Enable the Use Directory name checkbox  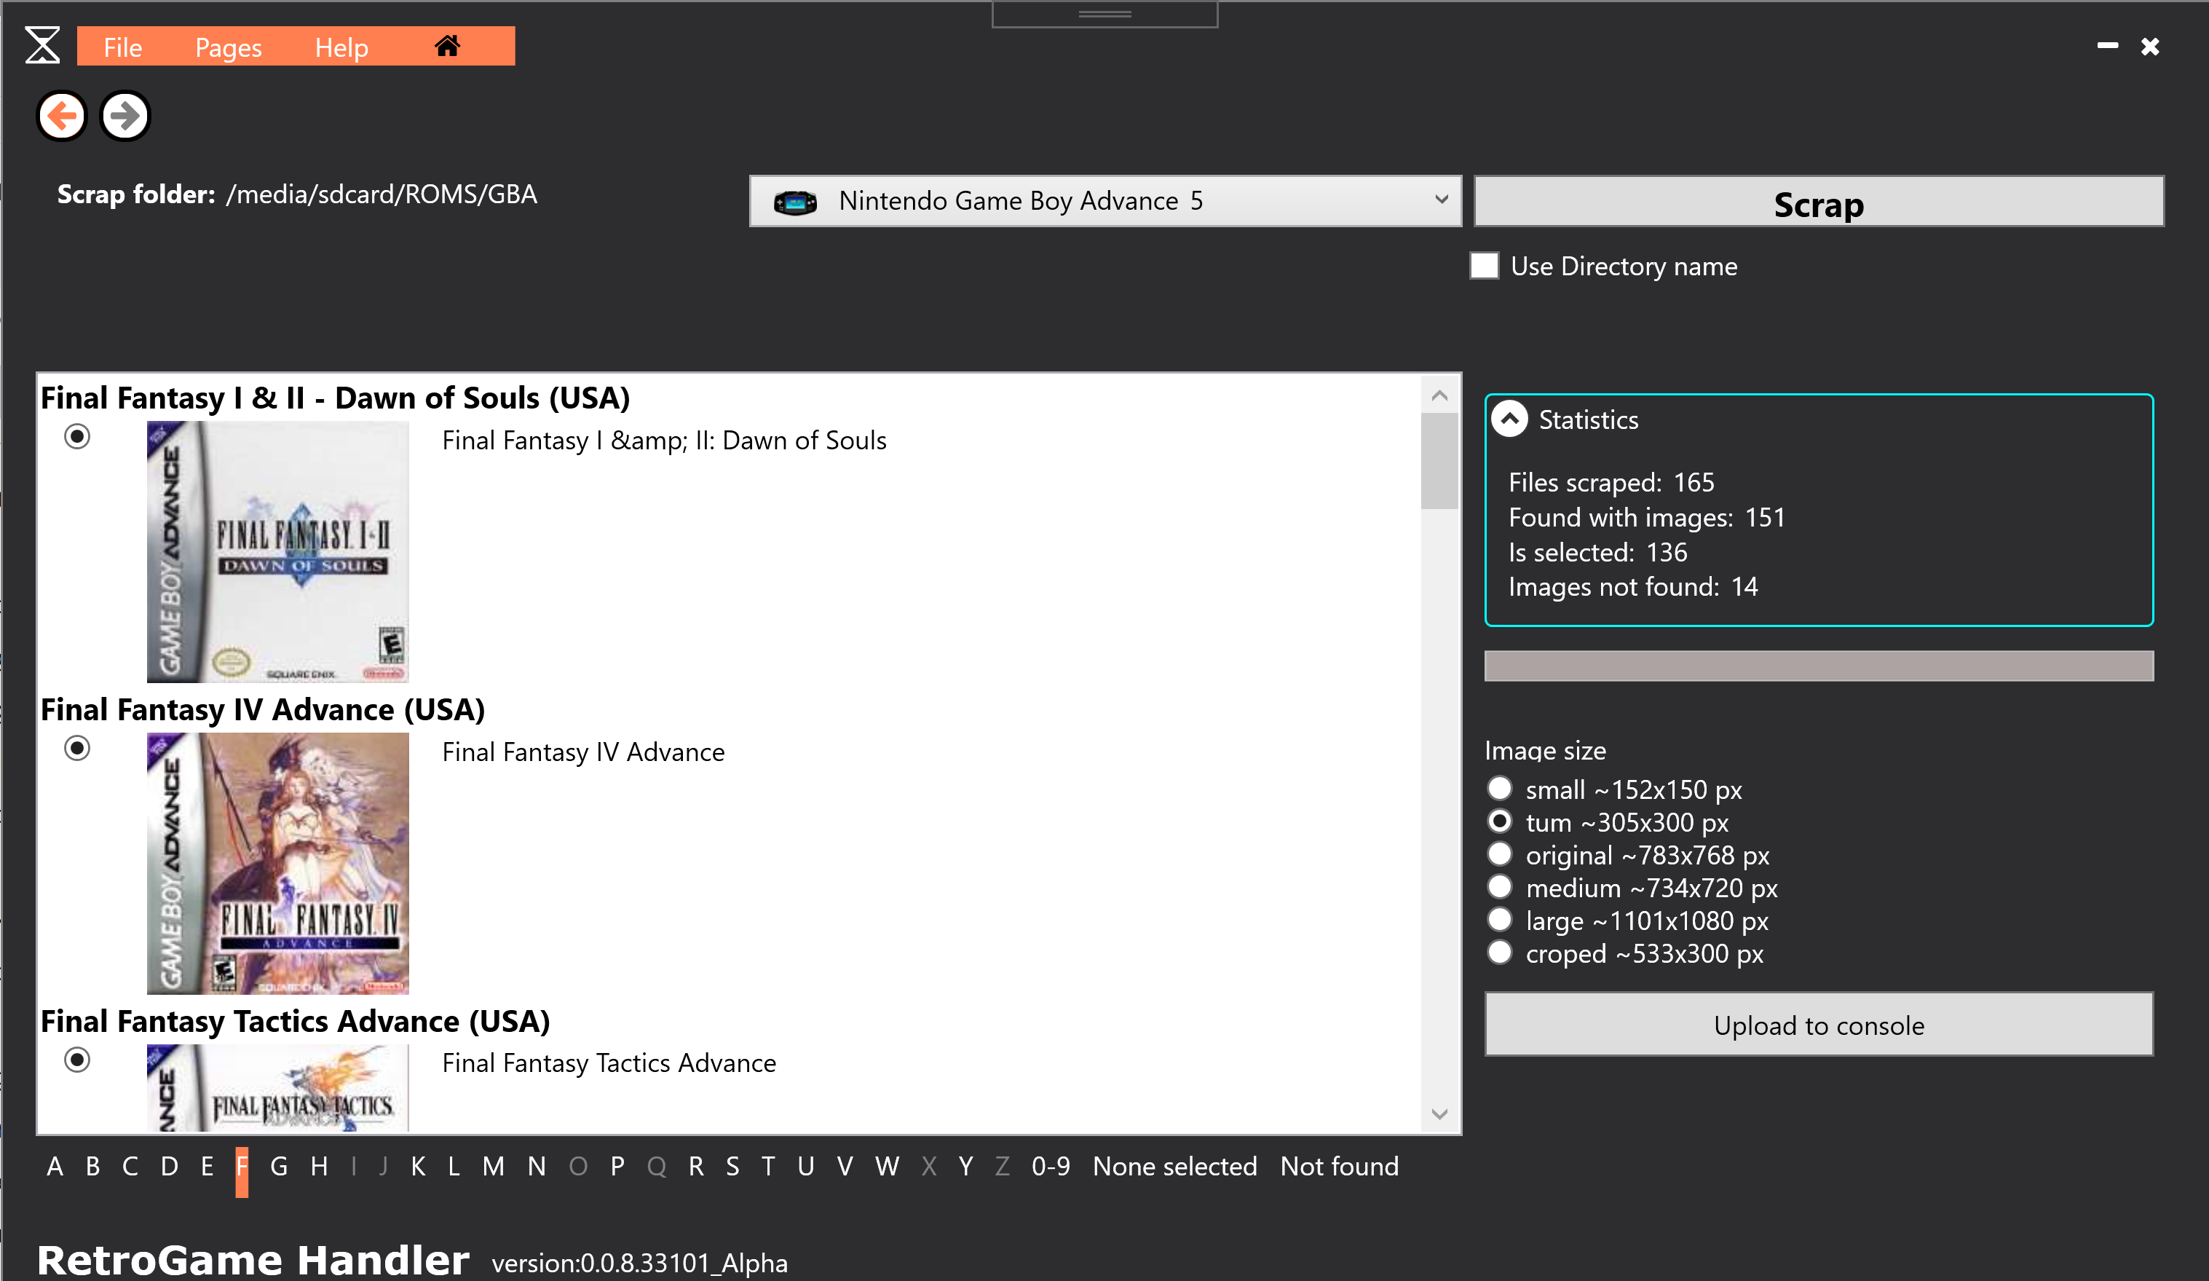(x=1484, y=266)
